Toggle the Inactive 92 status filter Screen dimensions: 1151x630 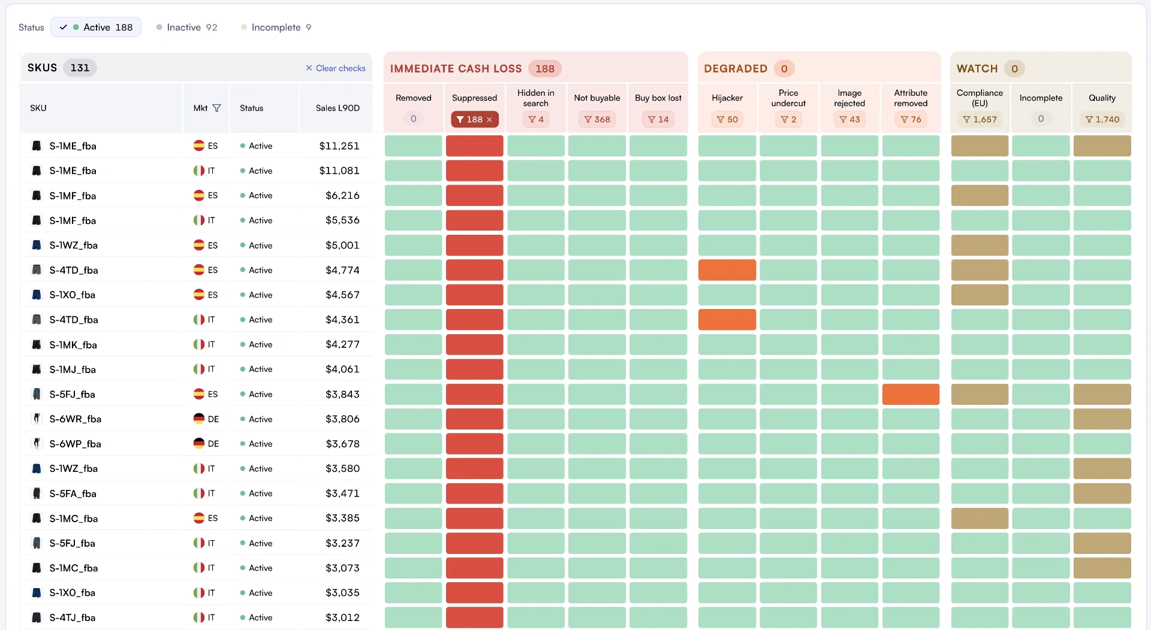(186, 28)
